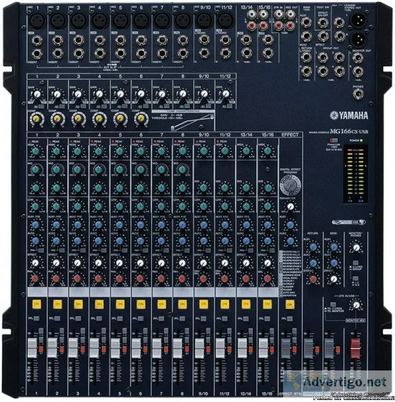
Task: Click the effect PARAMETER knob
Action: [x=291, y=207]
